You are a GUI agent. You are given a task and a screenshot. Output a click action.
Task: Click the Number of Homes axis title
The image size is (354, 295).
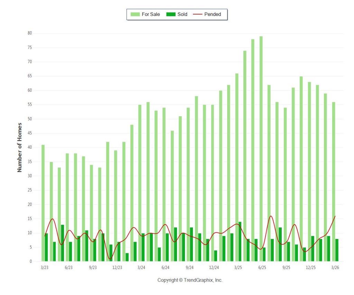(x=19, y=147)
